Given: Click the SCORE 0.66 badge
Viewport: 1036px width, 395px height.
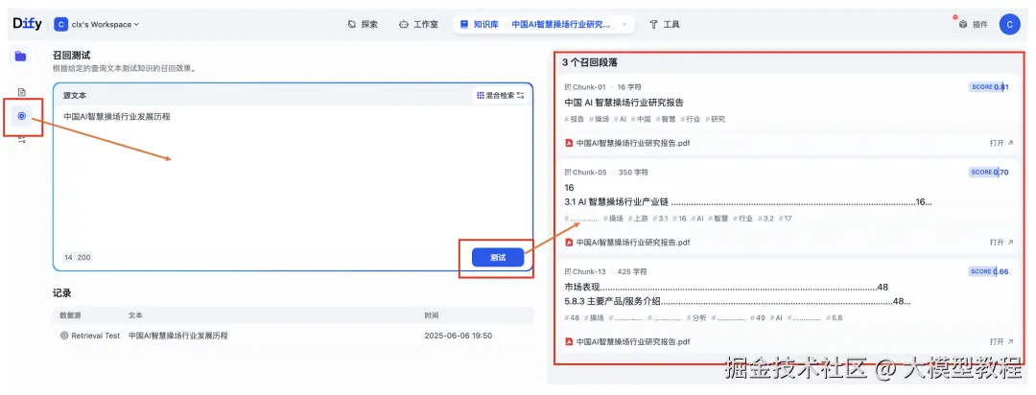Looking at the screenshot, I should (x=989, y=271).
